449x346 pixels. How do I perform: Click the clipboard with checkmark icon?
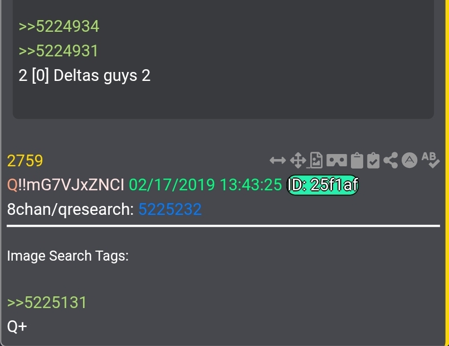373,161
